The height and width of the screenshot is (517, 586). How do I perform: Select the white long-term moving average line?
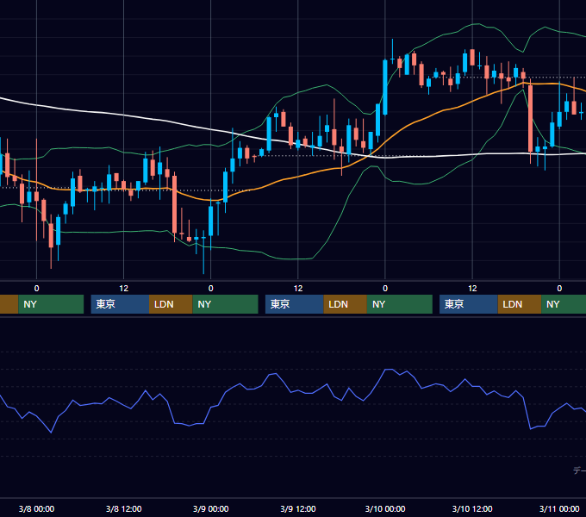(x=123, y=115)
